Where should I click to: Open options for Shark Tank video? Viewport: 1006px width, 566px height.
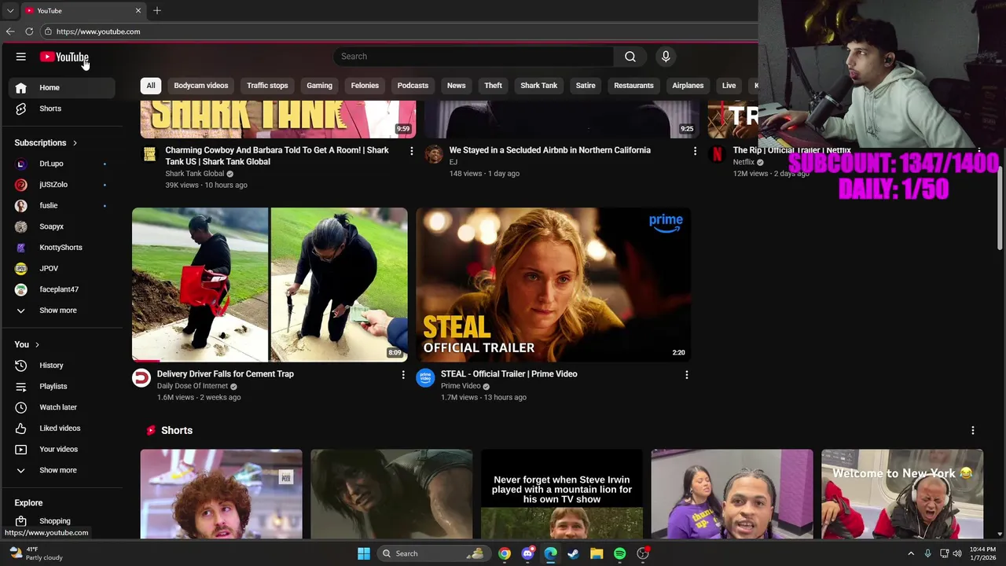pos(411,150)
